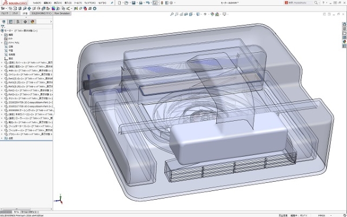Click the Home icon in the right task pane
The height and width of the screenshot is (217, 347).
coord(344,24)
